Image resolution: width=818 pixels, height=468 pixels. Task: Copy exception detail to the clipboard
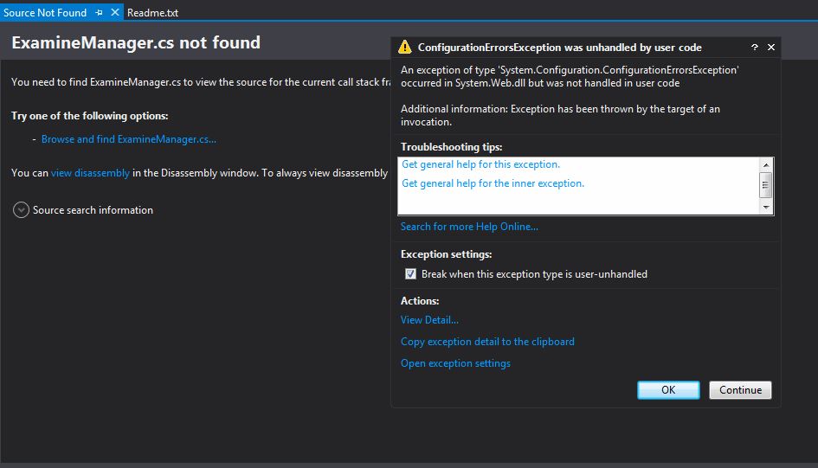(487, 342)
